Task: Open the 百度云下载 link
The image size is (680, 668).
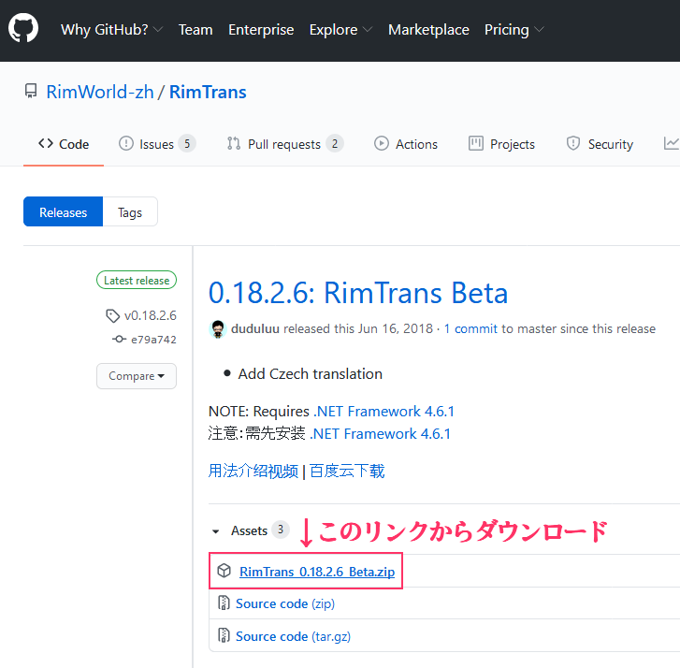Action: point(347,472)
